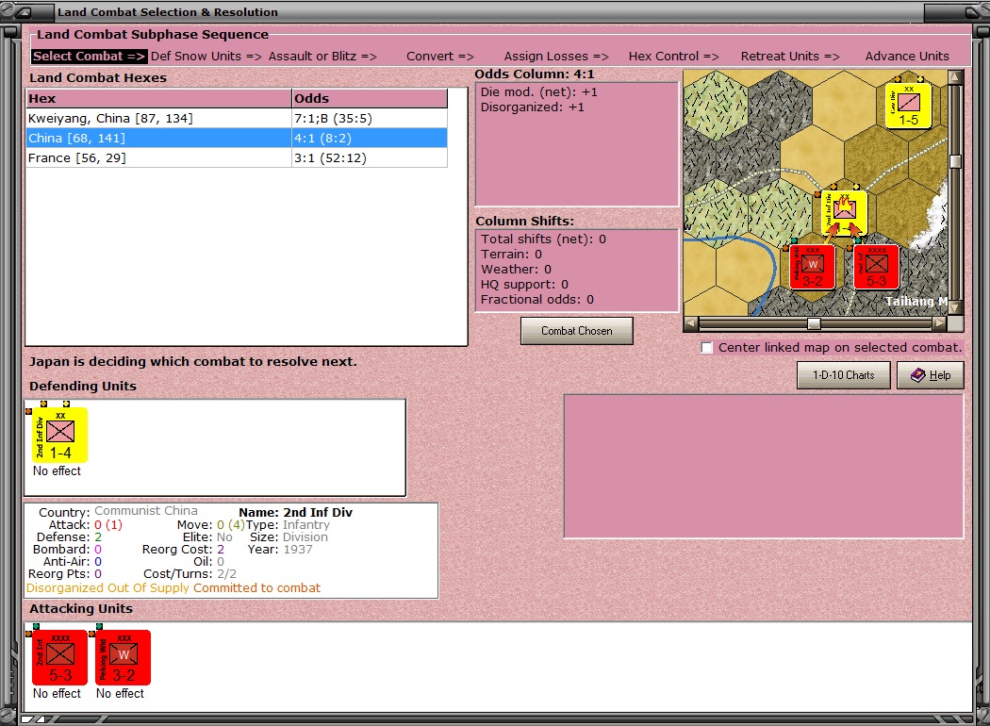
Task: Select the 2nd Inf 5-3 attacking unit counter
Action: click(x=60, y=657)
